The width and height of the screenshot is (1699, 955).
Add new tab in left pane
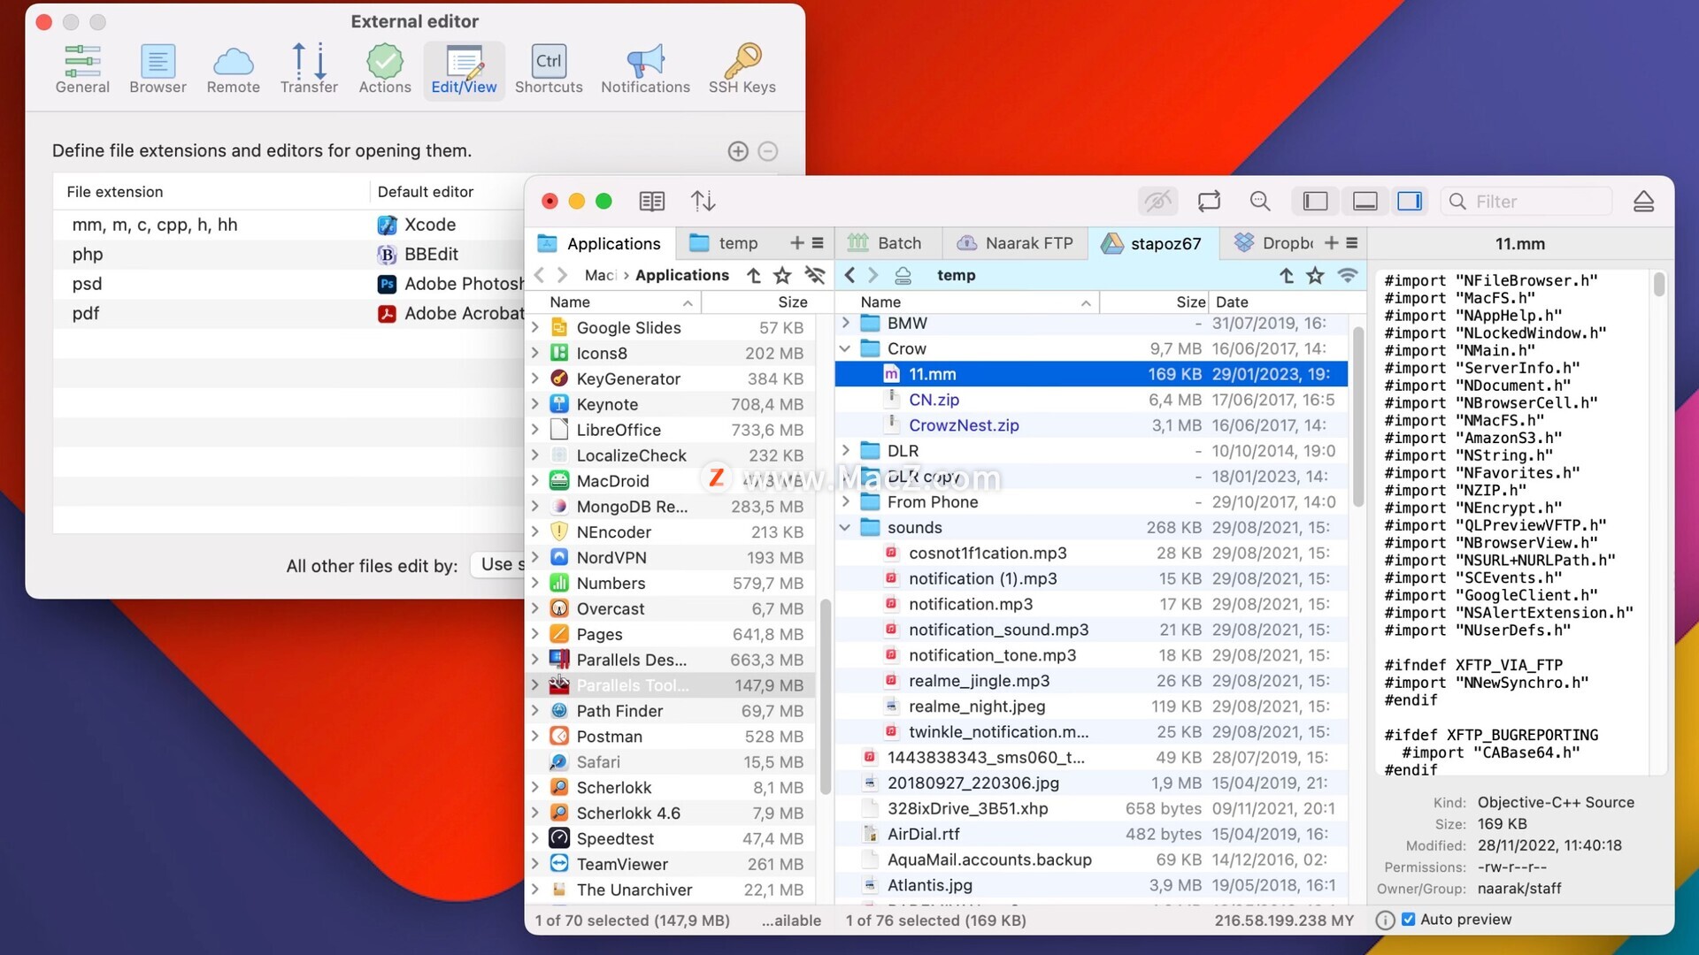796,243
